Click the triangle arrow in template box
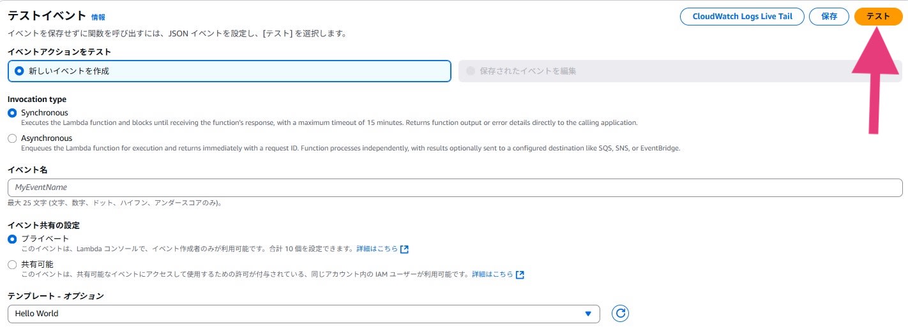 (588, 314)
